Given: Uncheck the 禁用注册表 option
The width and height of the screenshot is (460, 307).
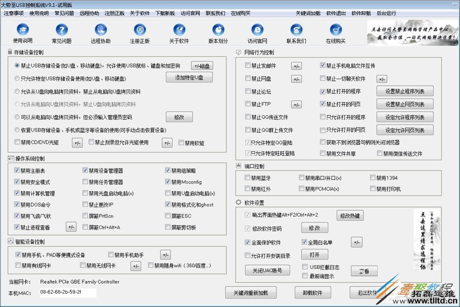Looking at the screenshot, I should (x=17, y=170).
